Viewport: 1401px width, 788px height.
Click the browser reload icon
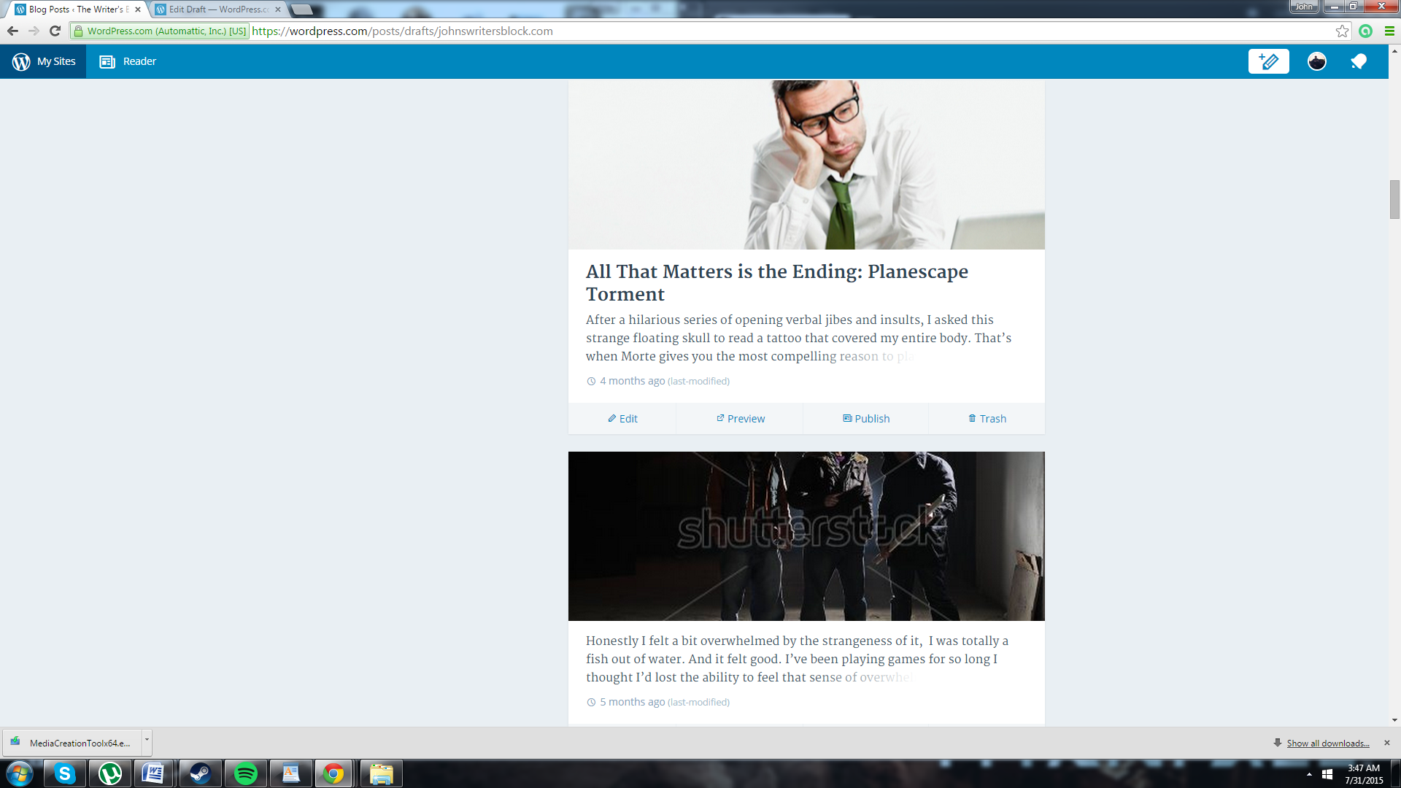tap(55, 31)
